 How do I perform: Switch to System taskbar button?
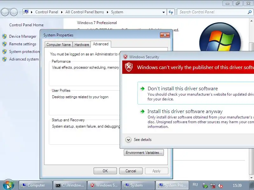138,185
